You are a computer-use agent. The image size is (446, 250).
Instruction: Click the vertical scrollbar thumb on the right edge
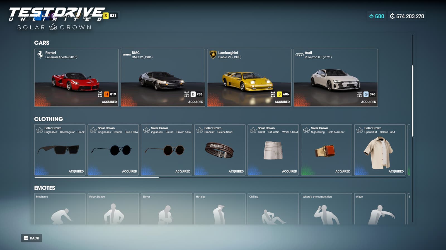coord(413,101)
